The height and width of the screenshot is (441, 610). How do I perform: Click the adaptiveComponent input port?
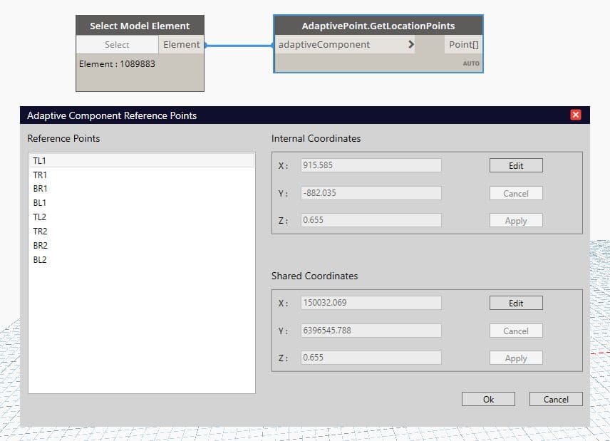pyautogui.click(x=324, y=44)
